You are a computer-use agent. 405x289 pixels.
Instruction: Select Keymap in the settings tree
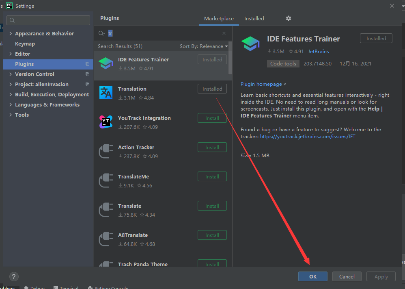[25, 44]
